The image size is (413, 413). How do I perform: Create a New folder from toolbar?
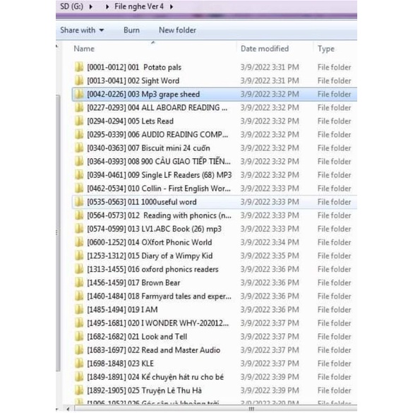pyautogui.click(x=177, y=30)
